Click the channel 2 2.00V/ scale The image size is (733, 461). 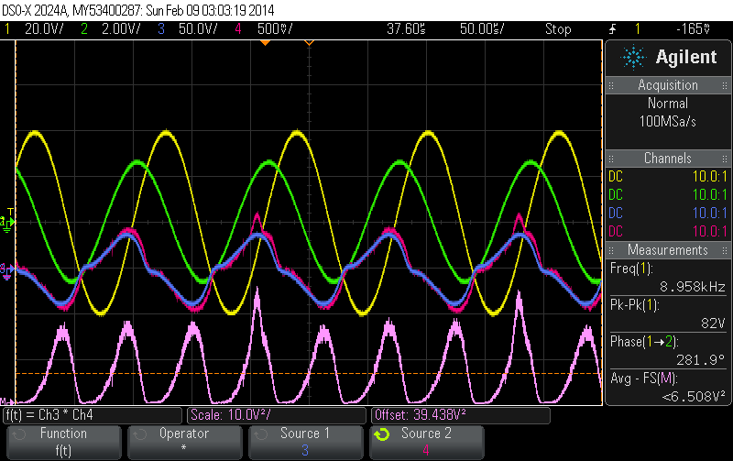tap(121, 29)
